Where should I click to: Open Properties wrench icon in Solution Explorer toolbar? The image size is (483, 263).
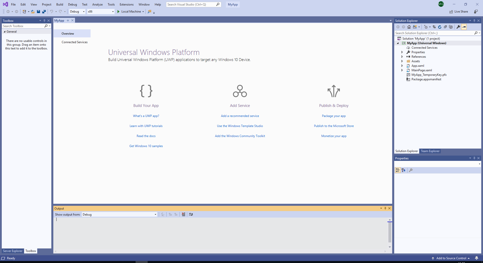[x=458, y=27]
